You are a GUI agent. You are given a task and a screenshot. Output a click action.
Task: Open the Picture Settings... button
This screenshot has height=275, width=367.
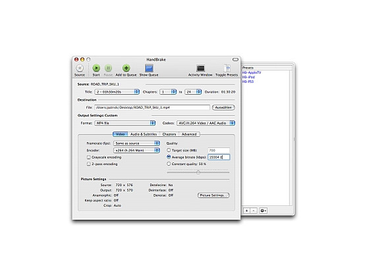point(213,195)
